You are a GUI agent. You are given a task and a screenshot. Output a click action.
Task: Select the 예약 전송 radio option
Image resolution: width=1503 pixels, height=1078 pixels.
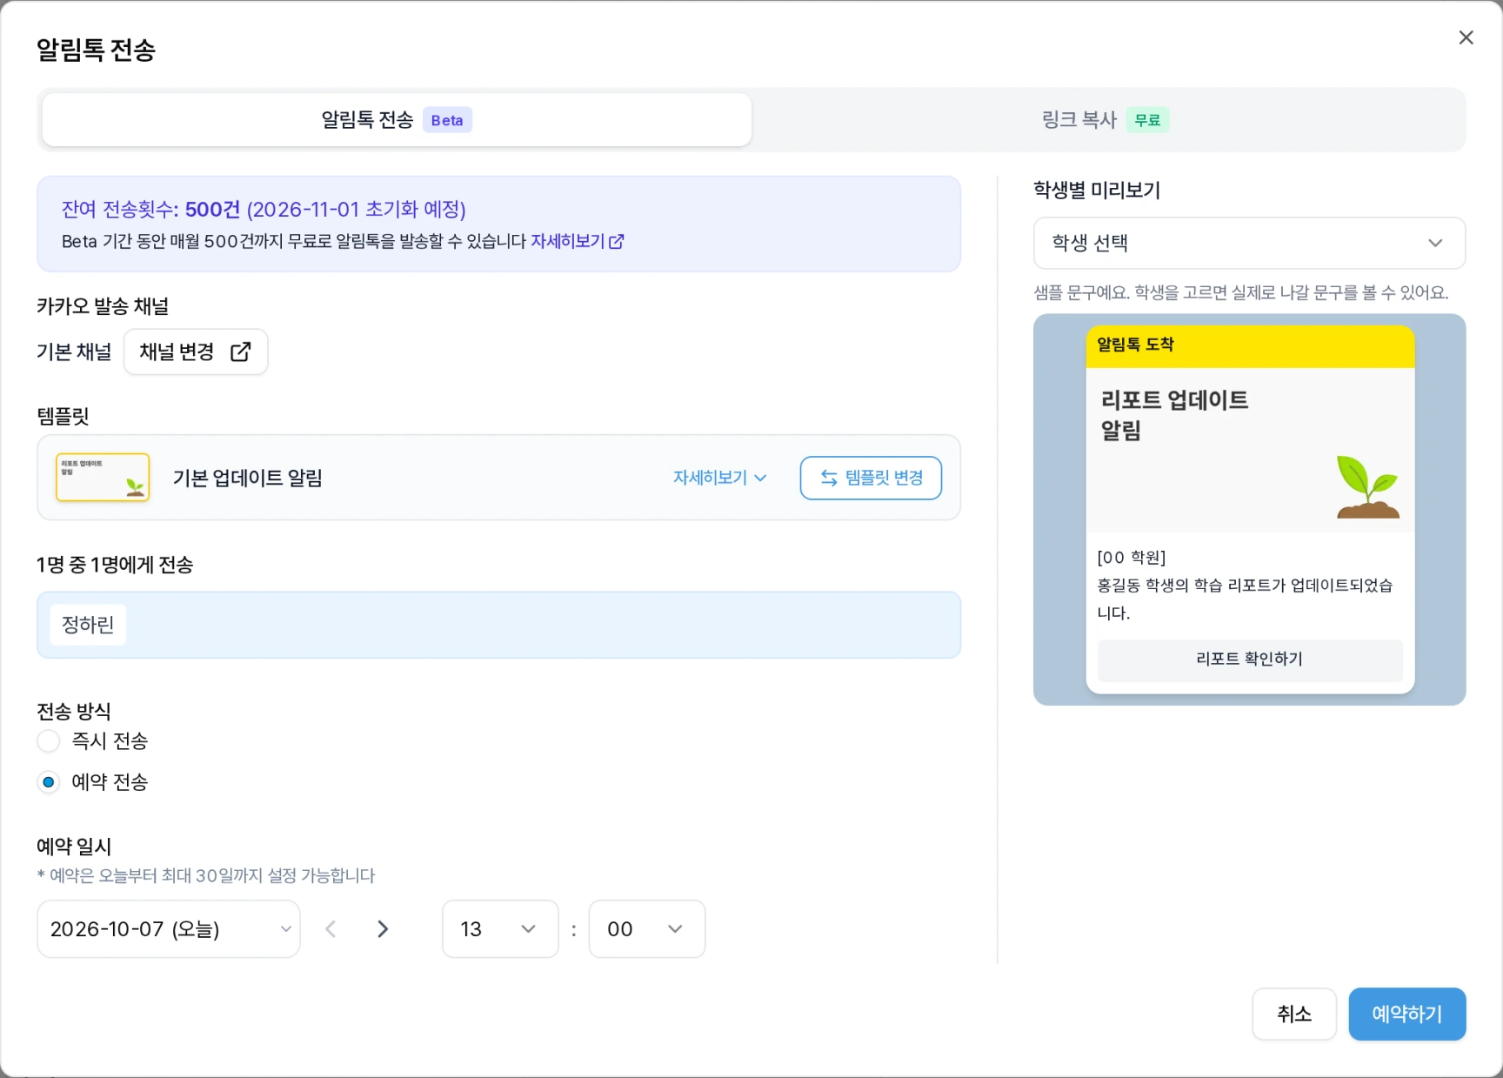[49, 782]
